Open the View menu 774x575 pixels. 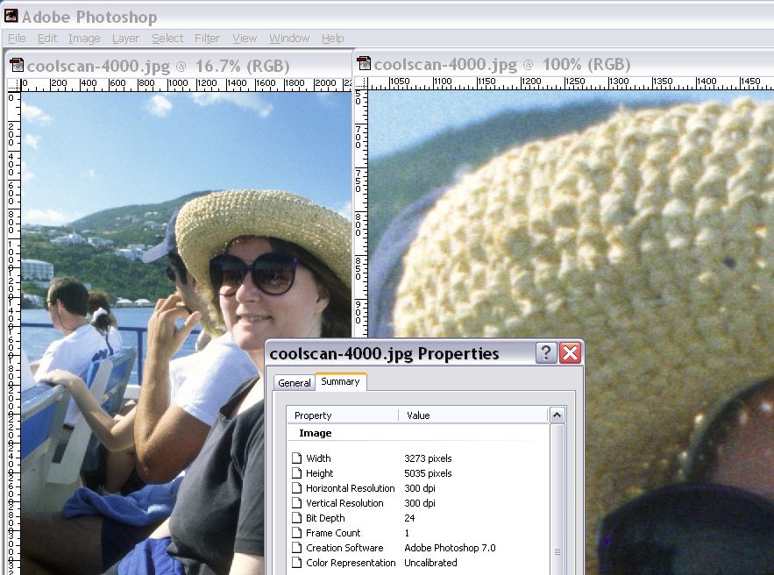tap(245, 38)
